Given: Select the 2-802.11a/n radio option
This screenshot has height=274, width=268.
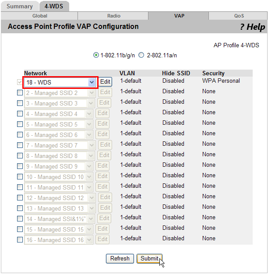Looking at the screenshot, I should click(x=141, y=55).
